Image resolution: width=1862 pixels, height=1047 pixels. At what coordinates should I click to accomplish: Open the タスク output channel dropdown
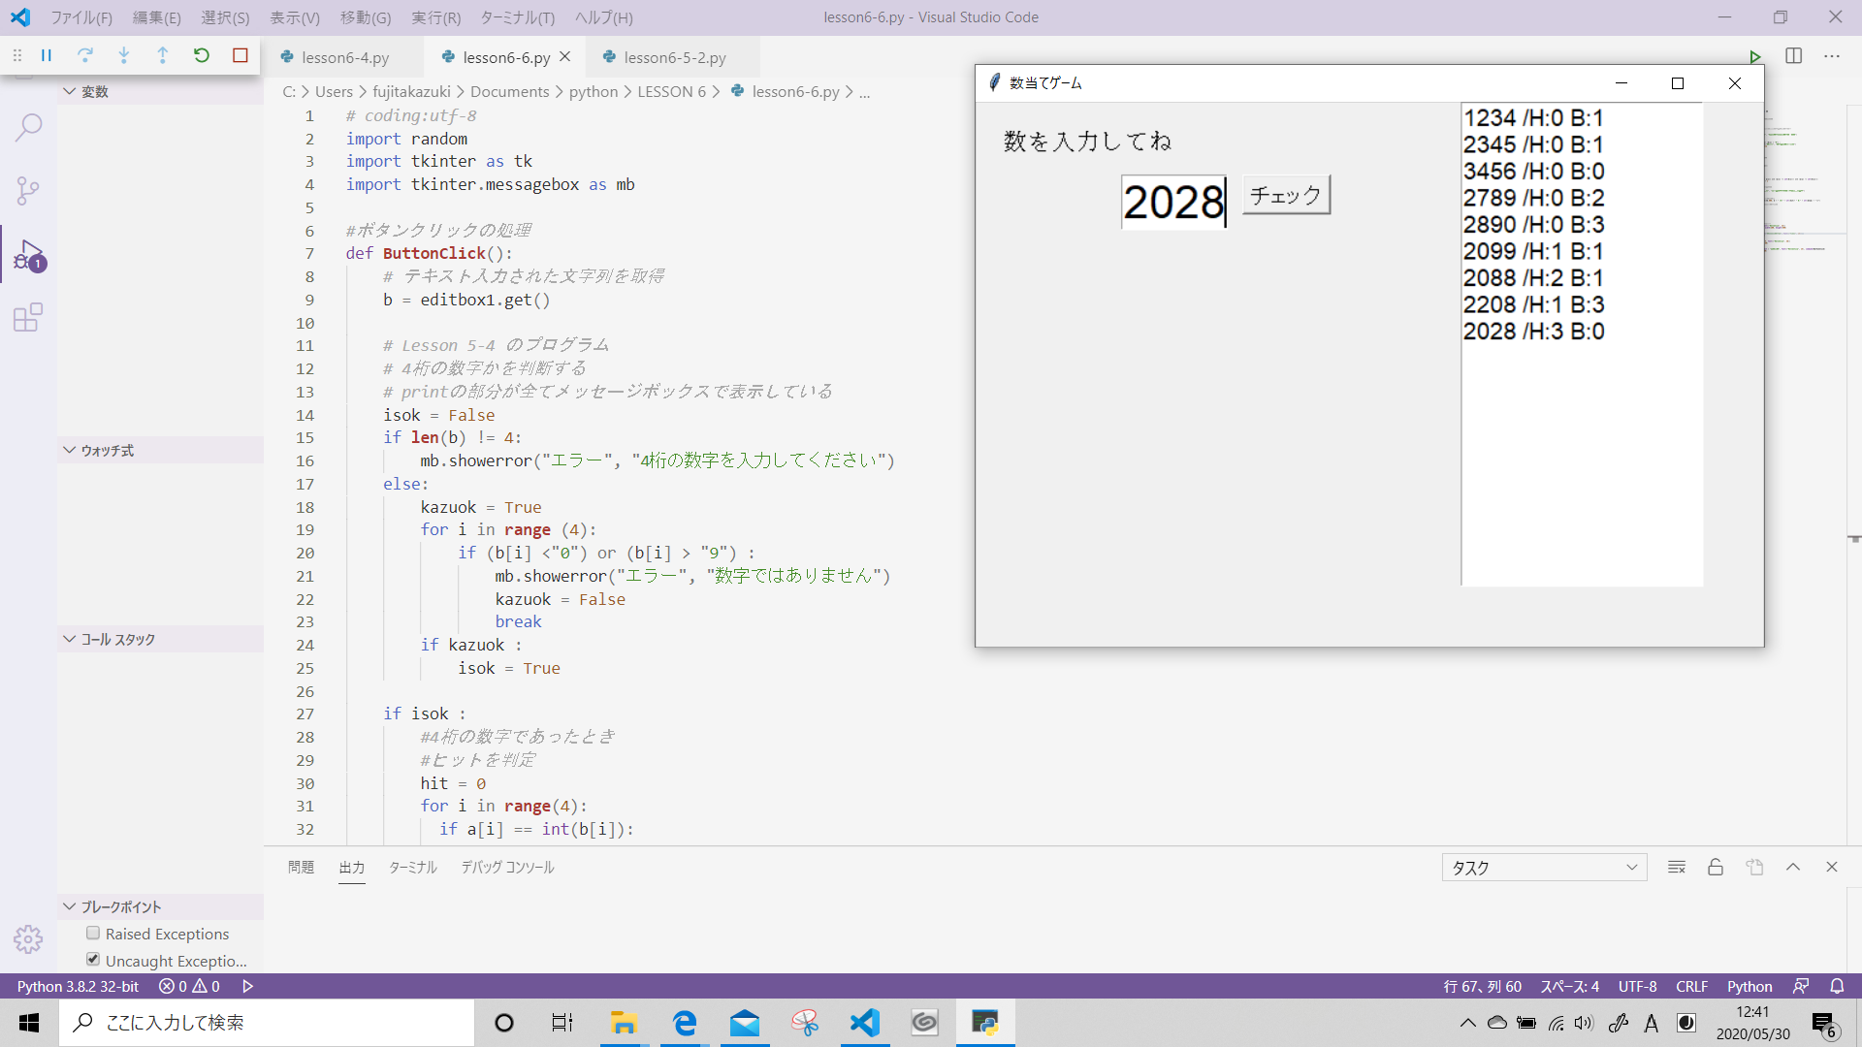1543,868
